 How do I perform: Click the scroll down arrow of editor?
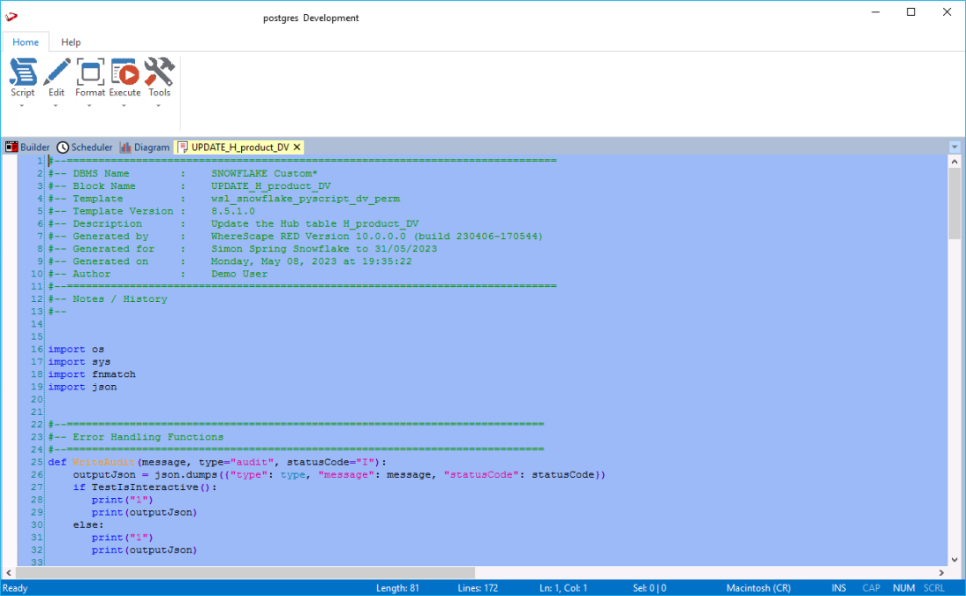(955, 559)
